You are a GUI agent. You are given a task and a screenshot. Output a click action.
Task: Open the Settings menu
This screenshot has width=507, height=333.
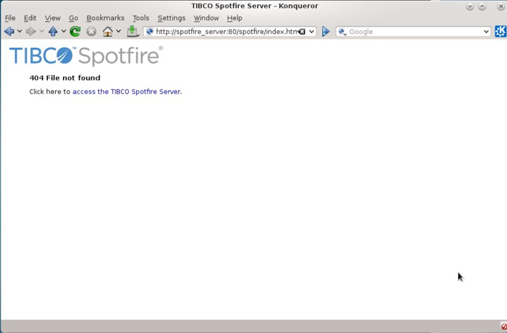pos(171,18)
